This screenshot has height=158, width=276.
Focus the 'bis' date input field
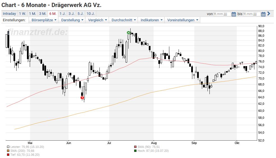[252, 14]
